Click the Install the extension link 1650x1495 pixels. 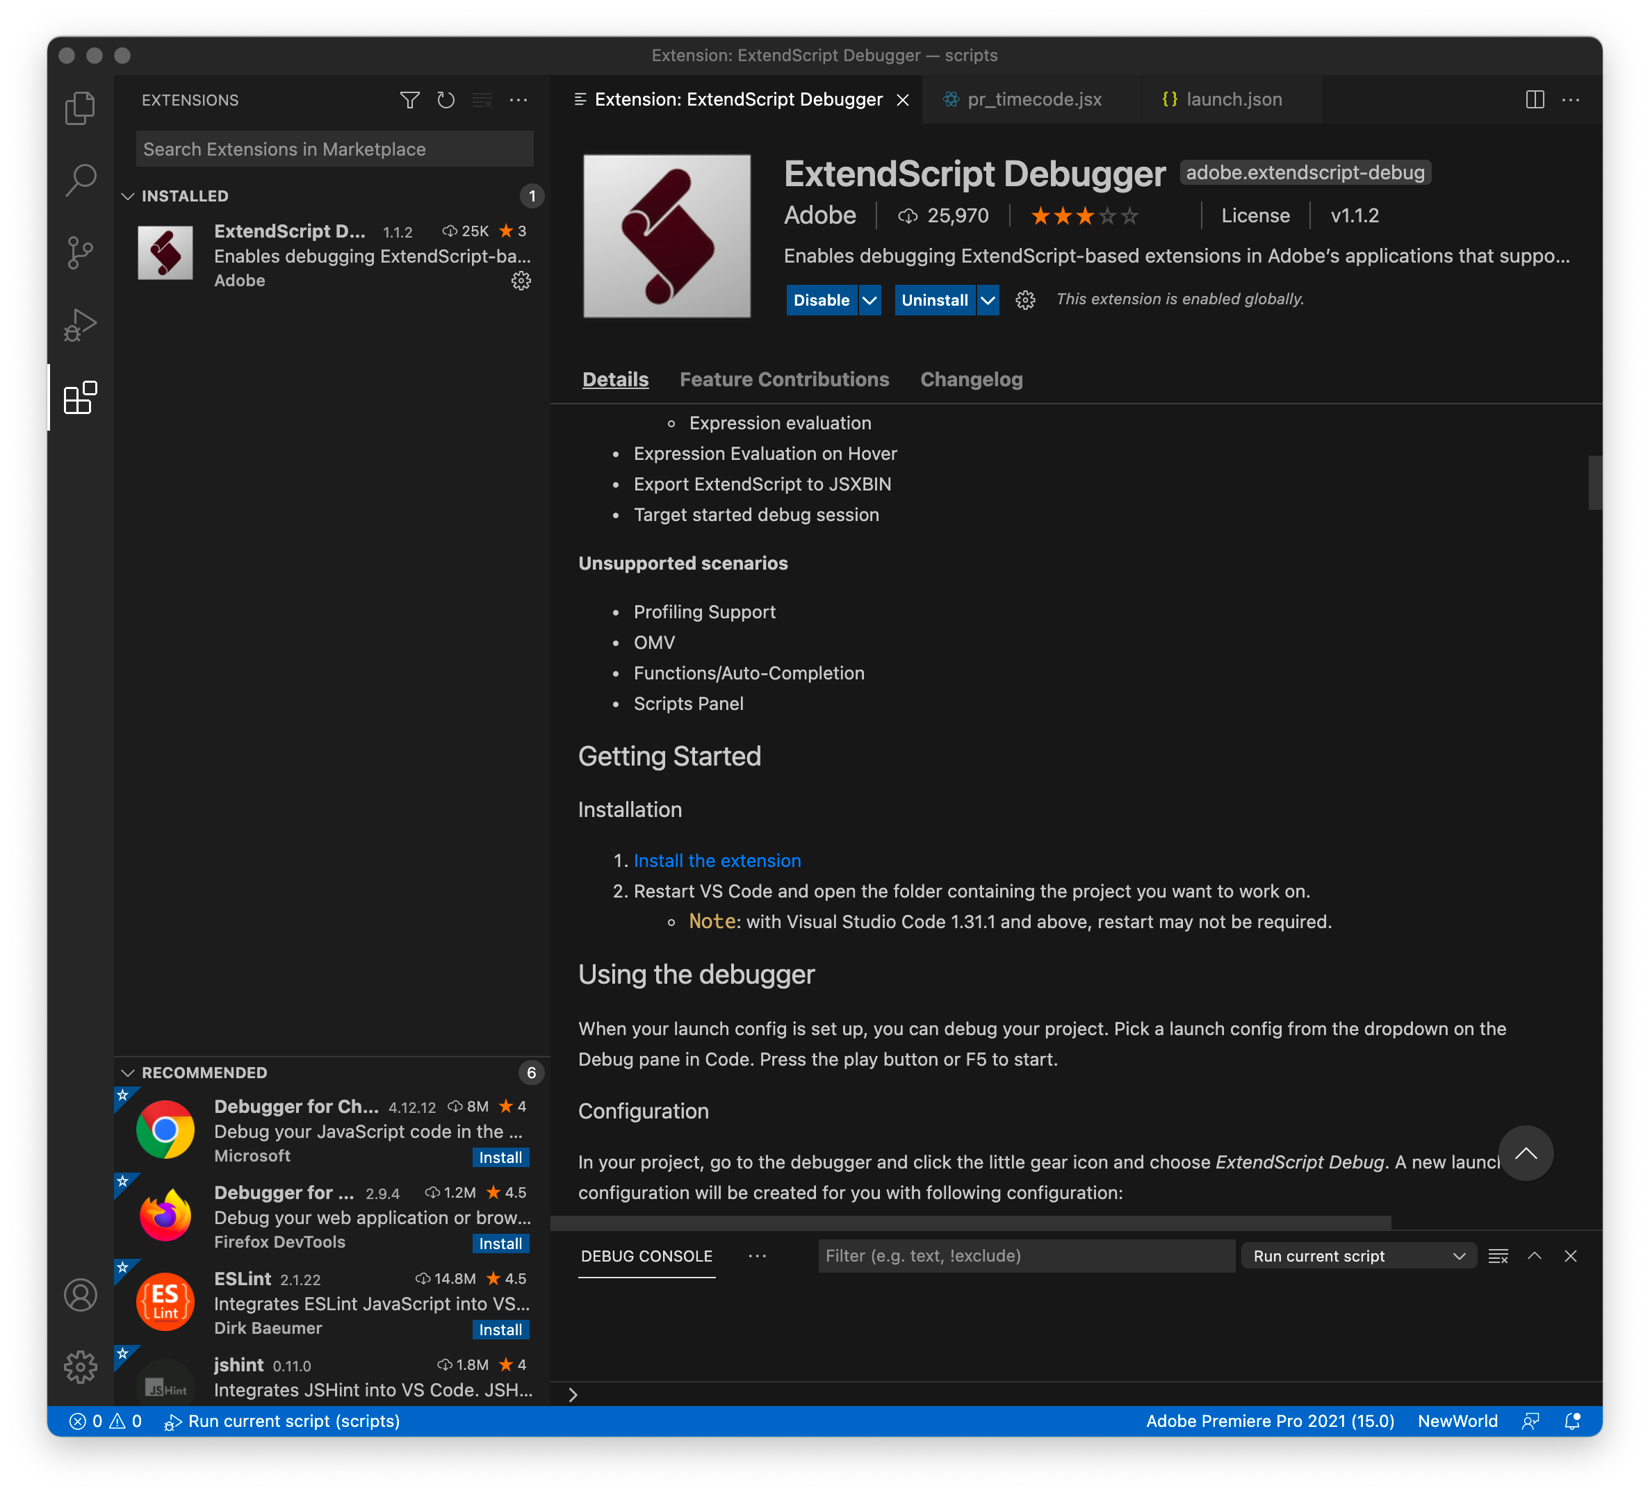[717, 861]
